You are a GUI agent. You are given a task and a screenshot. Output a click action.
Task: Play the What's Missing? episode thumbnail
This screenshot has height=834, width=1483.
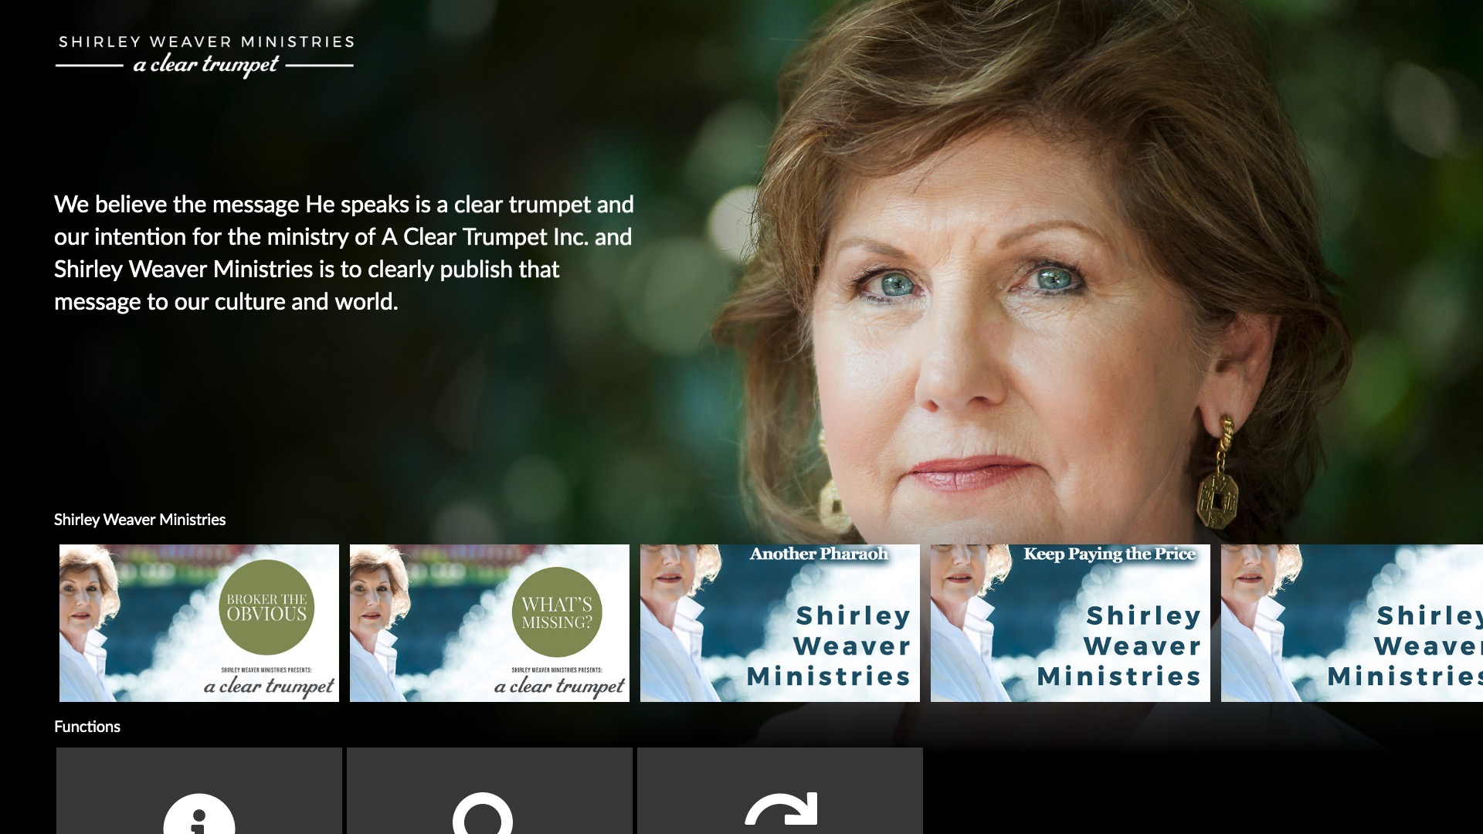coord(490,623)
